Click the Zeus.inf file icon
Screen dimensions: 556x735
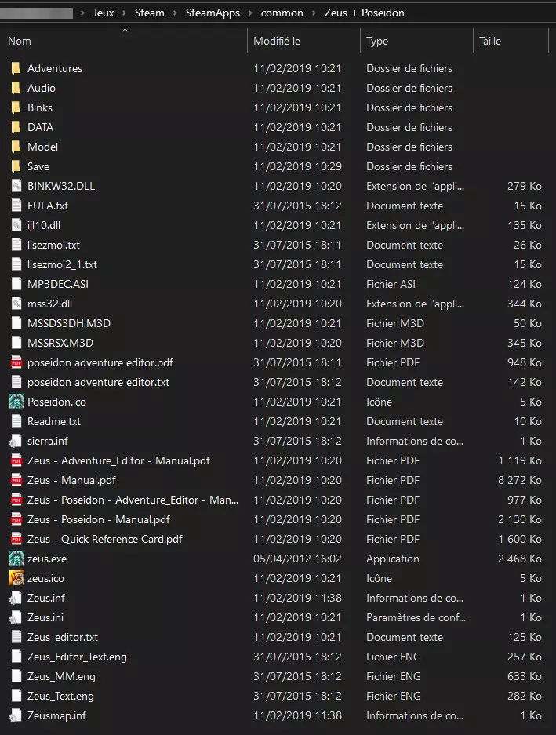point(16,599)
